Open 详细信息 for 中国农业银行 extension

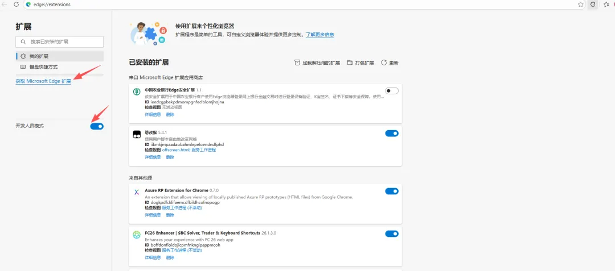(153, 115)
